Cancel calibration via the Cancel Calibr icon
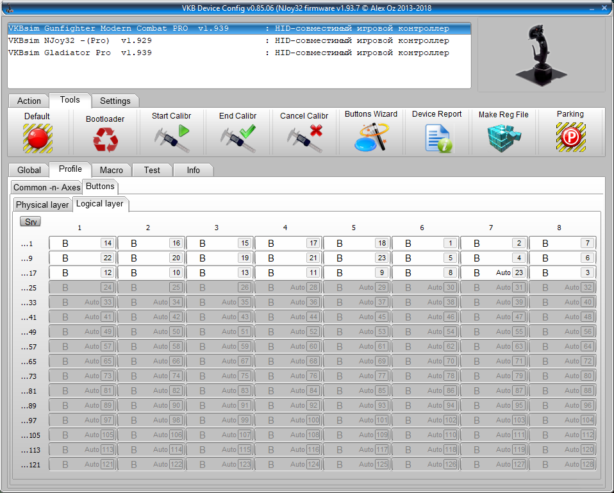Viewport: 614px width, 493px height. pos(304,138)
